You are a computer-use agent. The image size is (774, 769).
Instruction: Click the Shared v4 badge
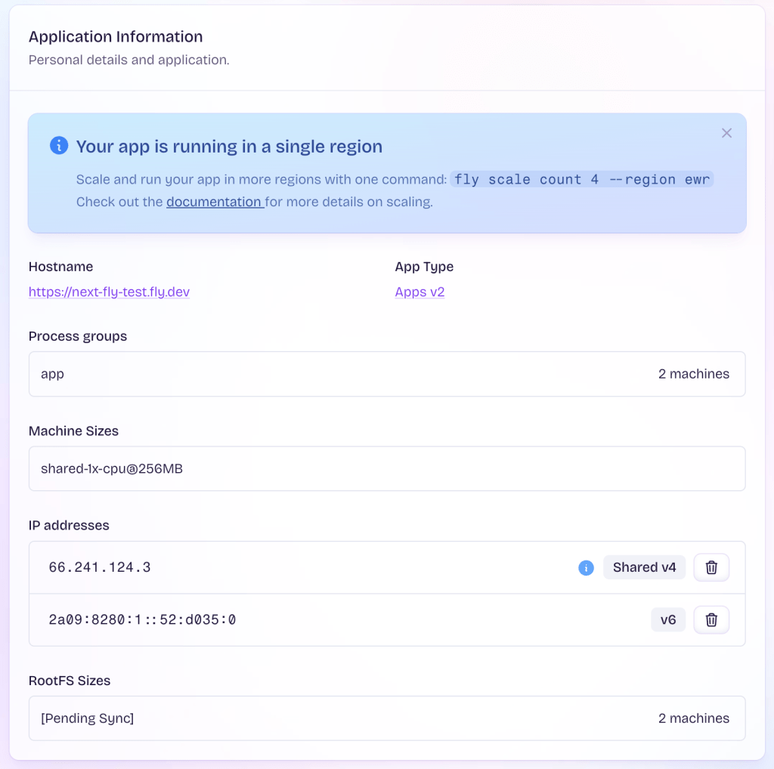[x=644, y=567]
